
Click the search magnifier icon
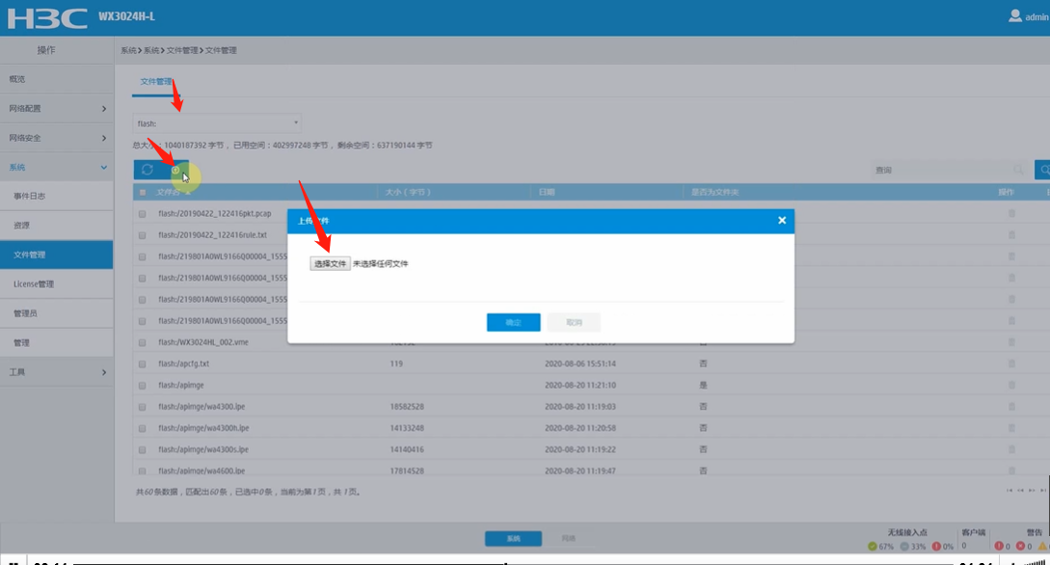[x=1042, y=169]
